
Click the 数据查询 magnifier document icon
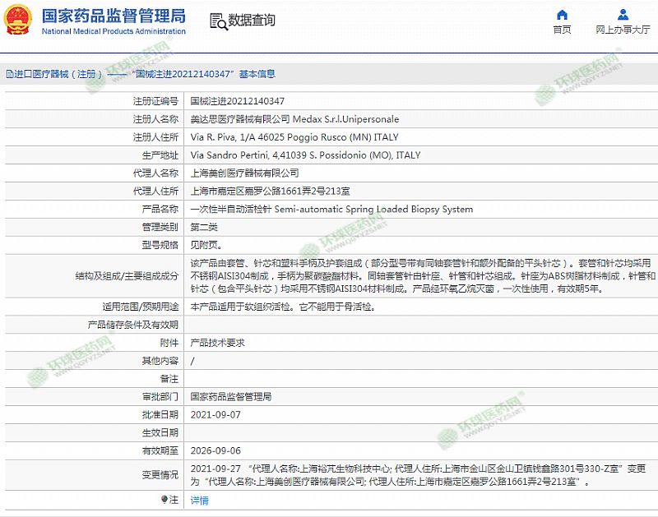coord(216,21)
